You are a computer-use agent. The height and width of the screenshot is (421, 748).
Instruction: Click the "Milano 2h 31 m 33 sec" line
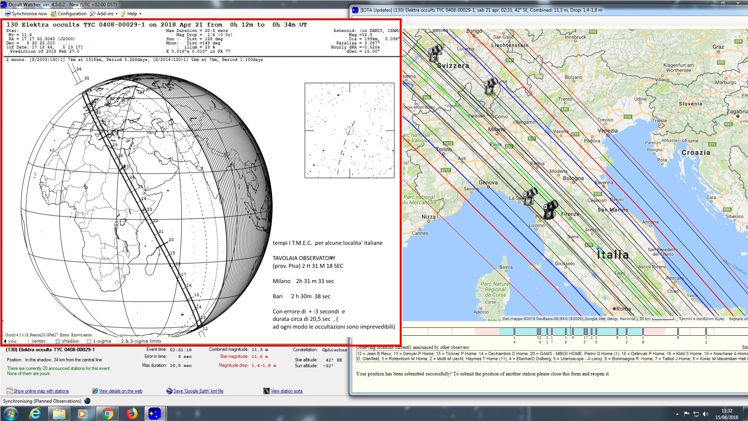[303, 281]
